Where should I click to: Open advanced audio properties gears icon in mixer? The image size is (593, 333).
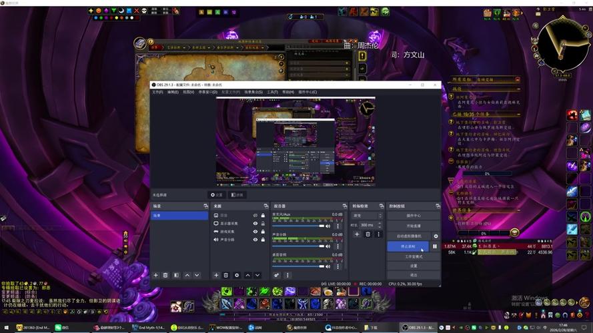pyautogui.click(x=276, y=275)
